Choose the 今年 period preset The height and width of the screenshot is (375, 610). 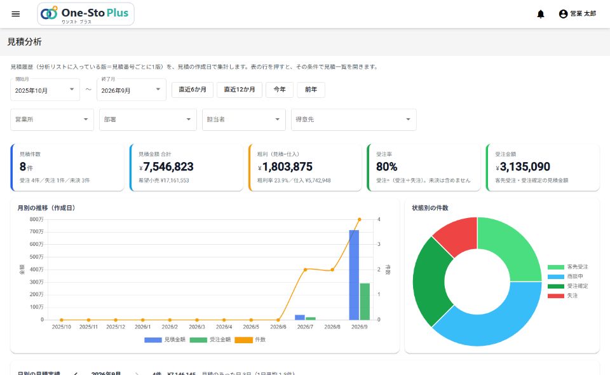(280, 90)
